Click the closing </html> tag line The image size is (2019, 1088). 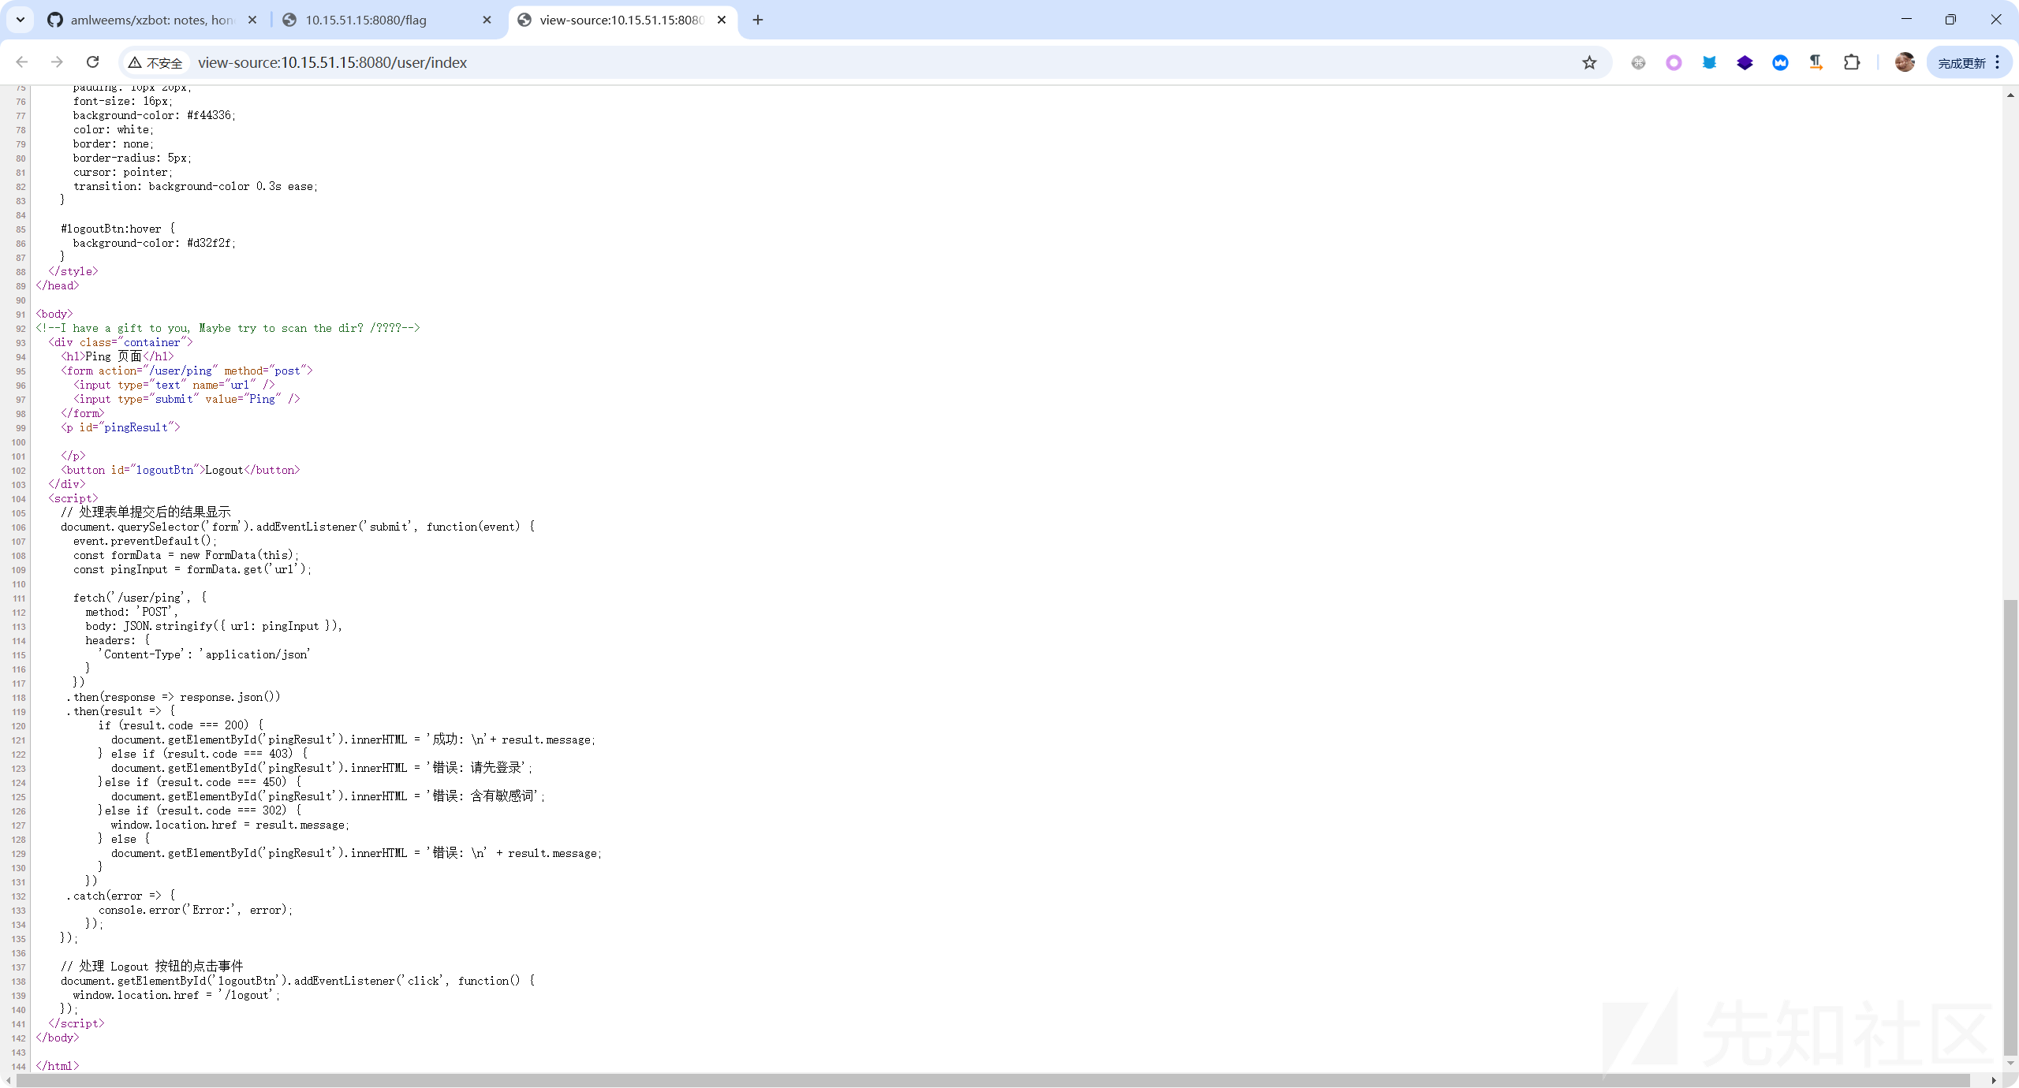pos(58,1066)
